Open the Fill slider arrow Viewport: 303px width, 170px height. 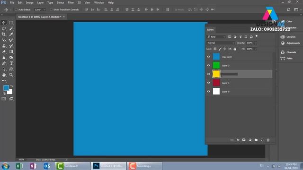(x=256, y=49)
